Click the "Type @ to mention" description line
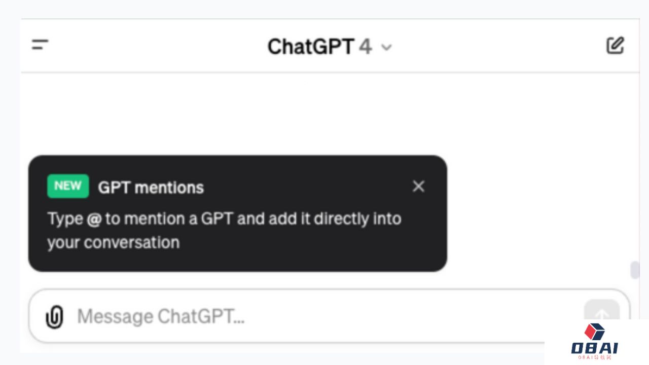Viewport: 649px width, 365px height. tap(224, 219)
